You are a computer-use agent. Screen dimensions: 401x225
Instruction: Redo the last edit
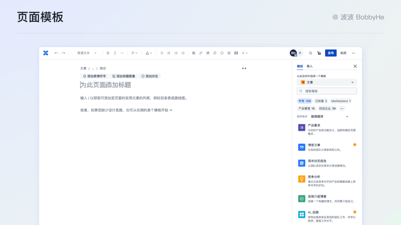(x=64, y=53)
